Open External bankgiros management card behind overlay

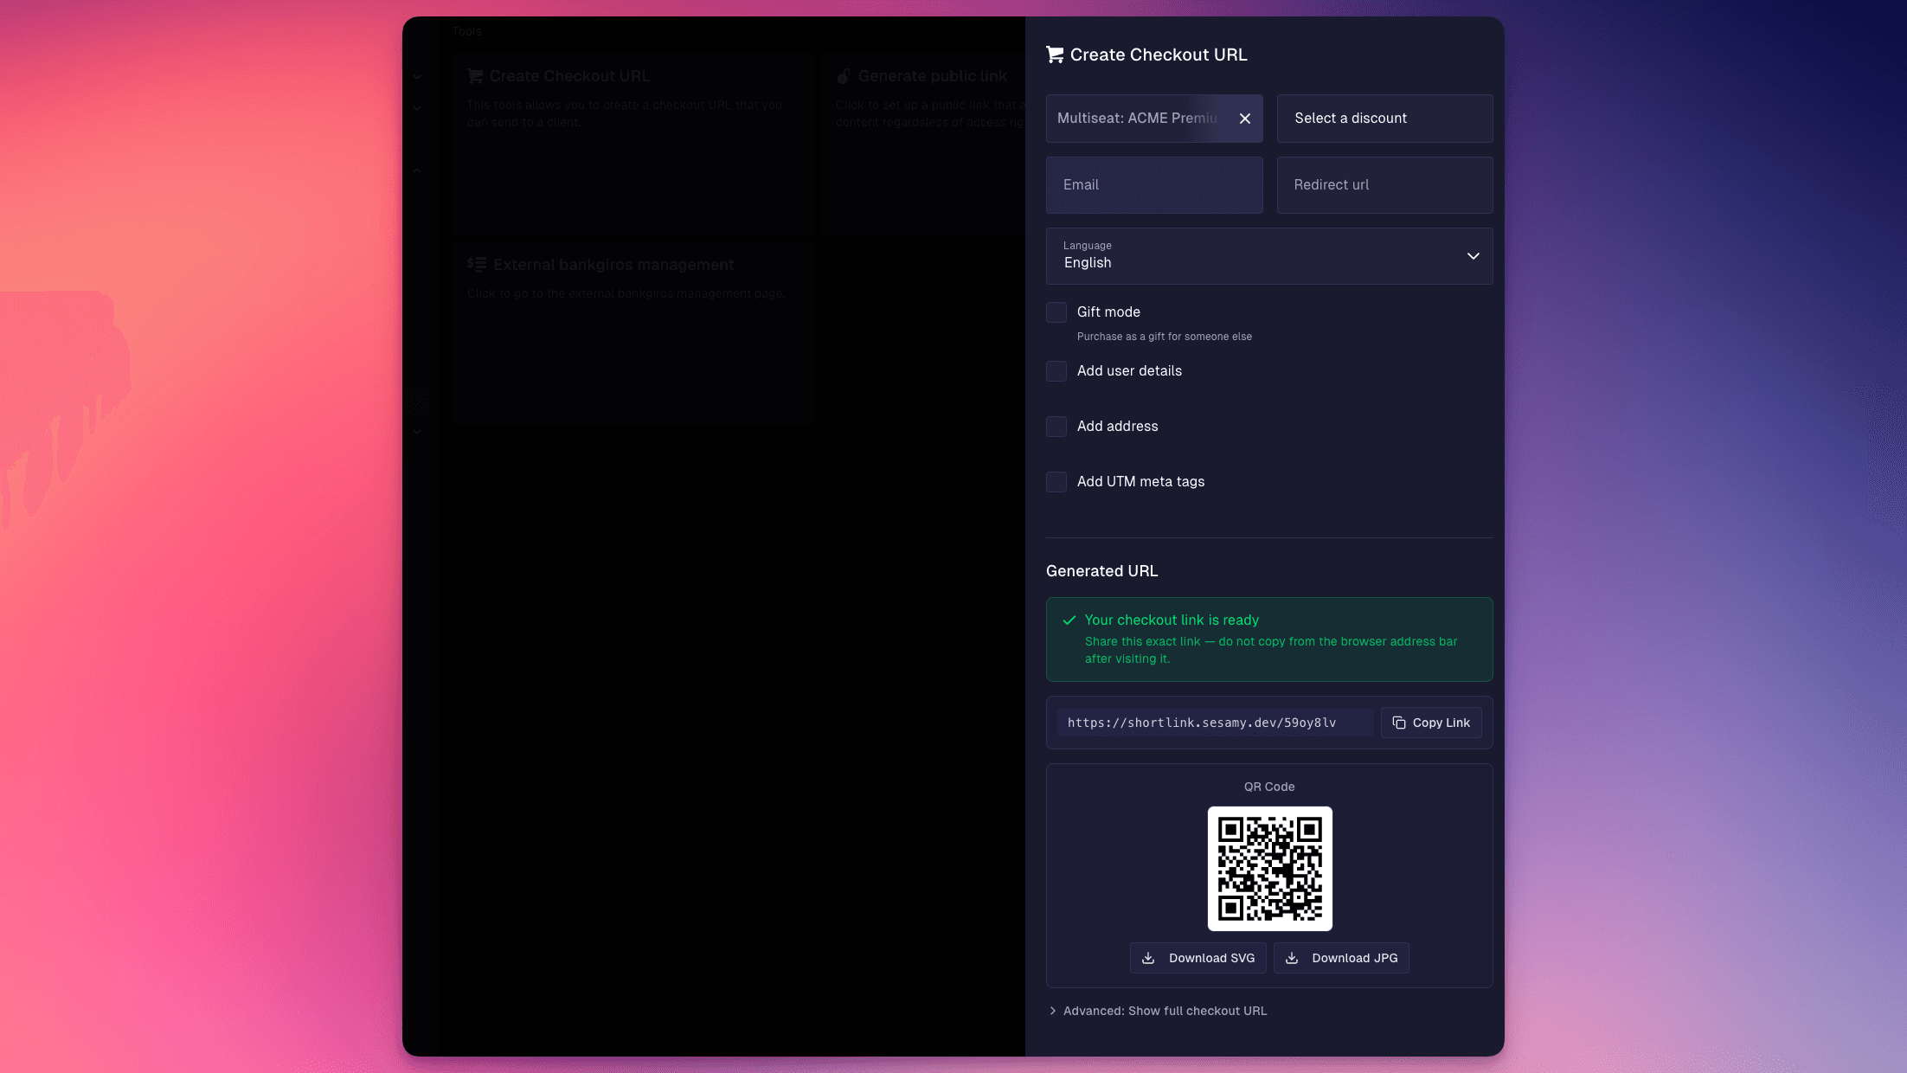pos(632,332)
